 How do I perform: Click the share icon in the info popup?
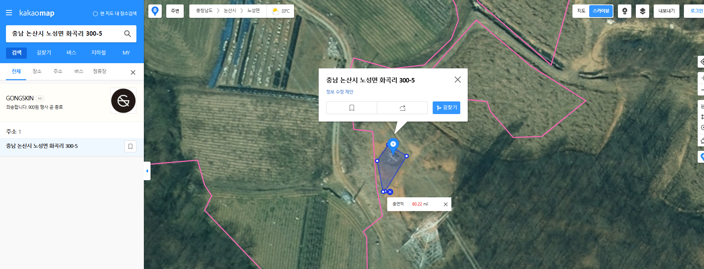pyautogui.click(x=402, y=108)
